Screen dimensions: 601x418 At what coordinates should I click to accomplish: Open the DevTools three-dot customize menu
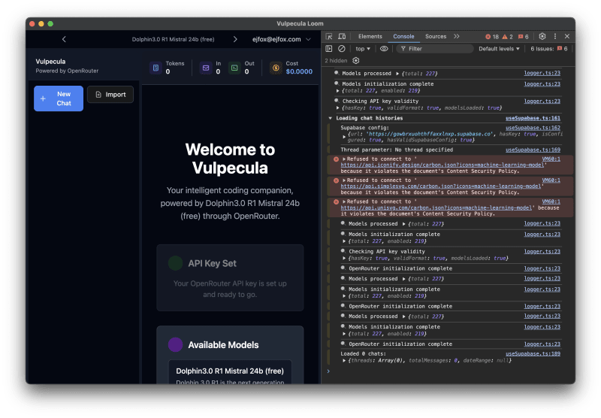(555, 36)
